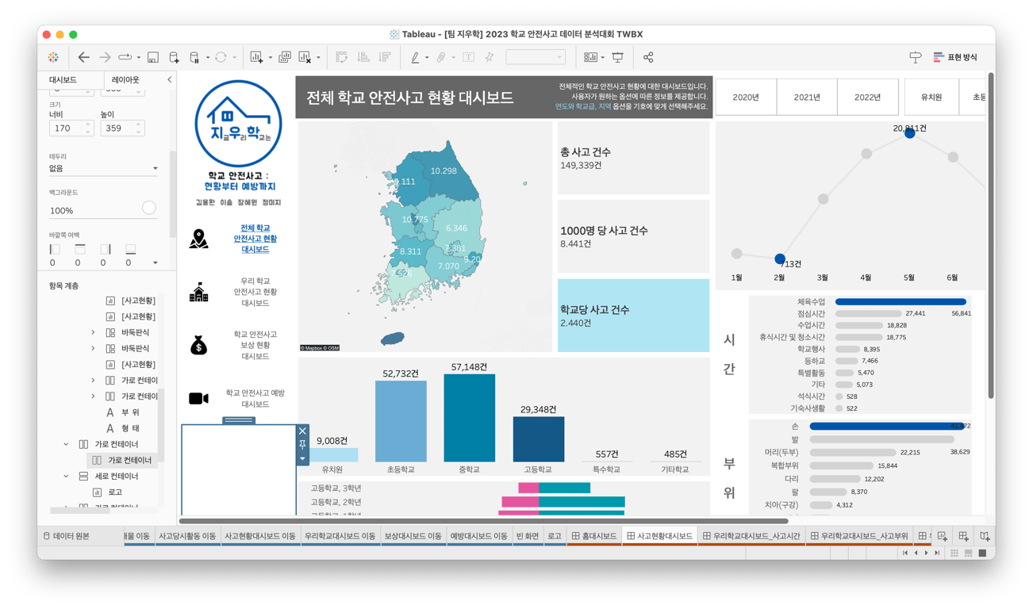Click the guided tooltip signpost icon
1033x609 pixels.
pyautogui.click(x=915, y=57)
